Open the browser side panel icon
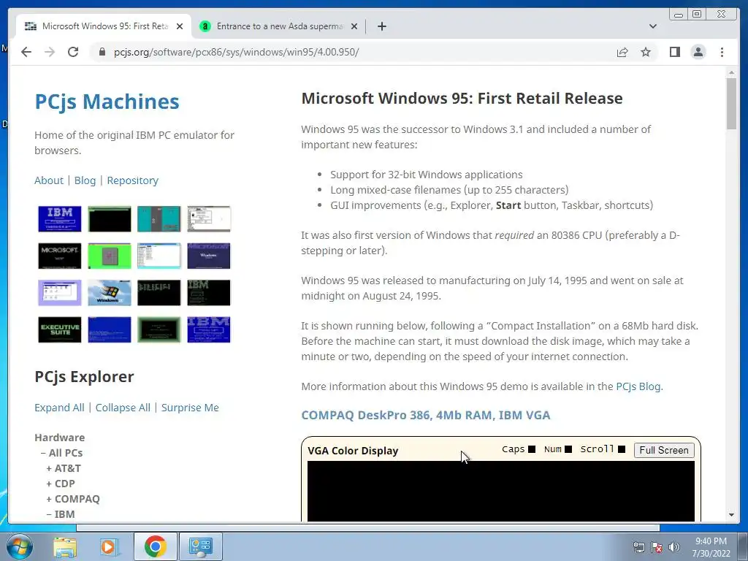The image size is (748, 561). click(x=674, y=52)
